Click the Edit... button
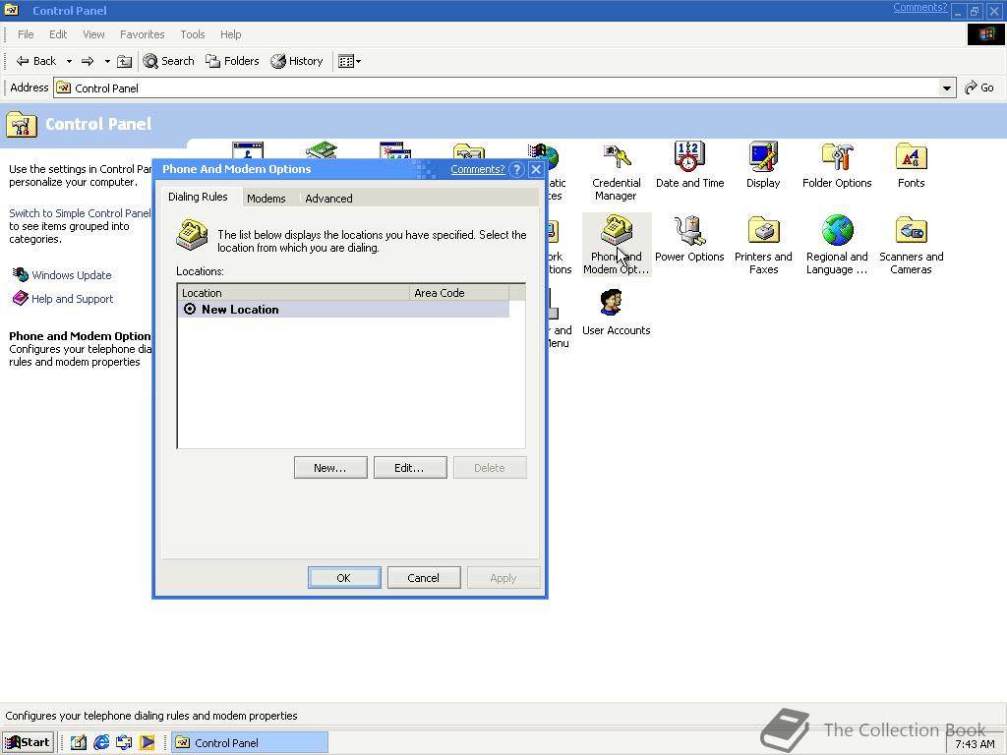The image size is (1007, 755). click(x=410, y=468)
